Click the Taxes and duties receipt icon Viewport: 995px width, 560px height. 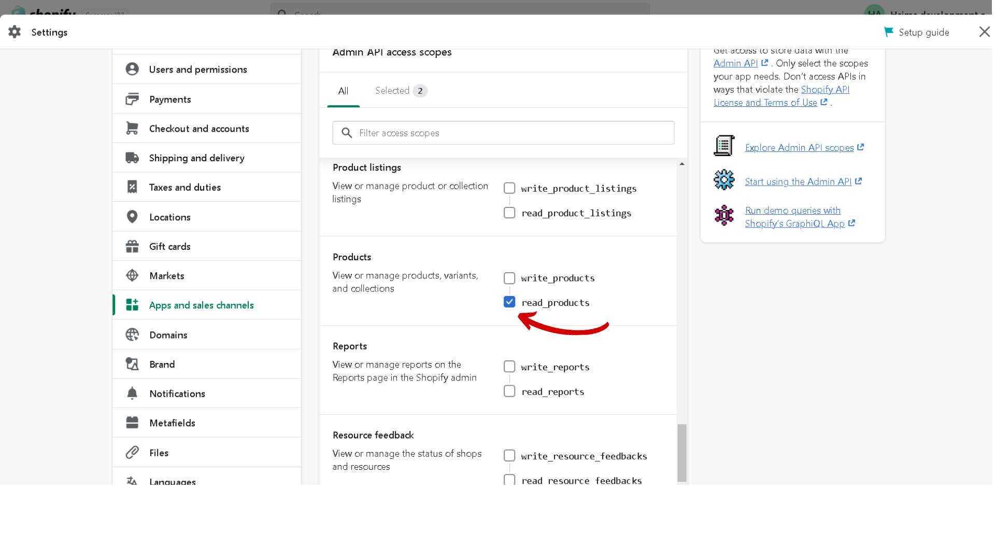coord(132,187)
